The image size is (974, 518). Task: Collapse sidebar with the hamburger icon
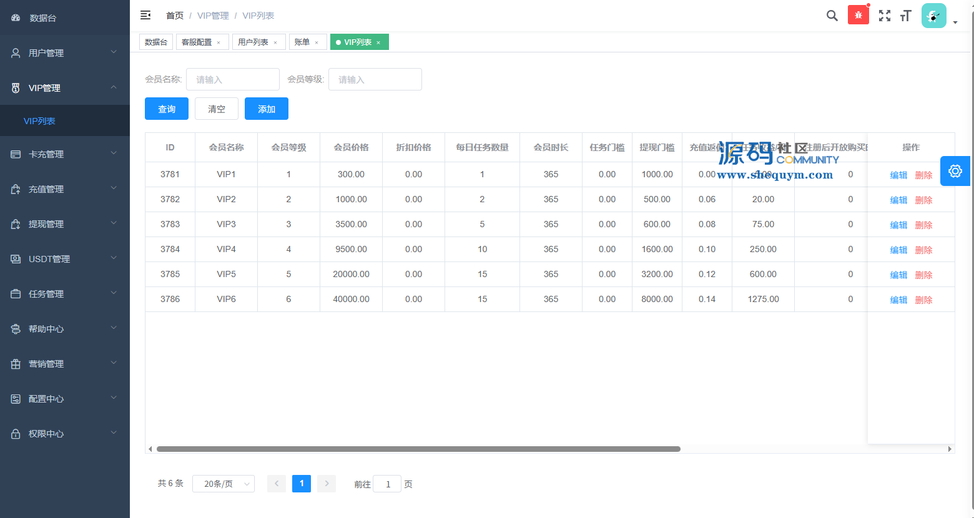coord(145,15)
